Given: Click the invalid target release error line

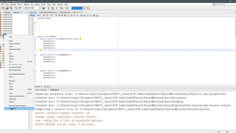Looking at the screenshot, I should [x=62, y=113].
